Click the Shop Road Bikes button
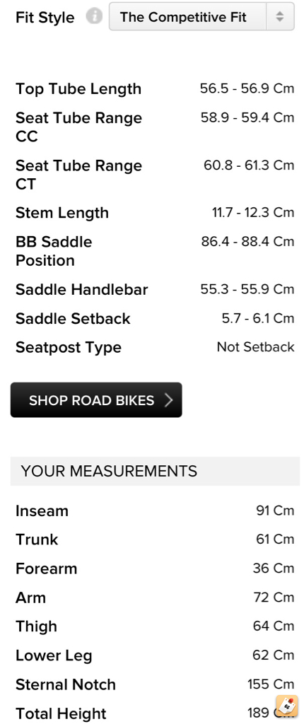Image resolution: width=304 pixels, height=724 pixels. (x=96, y=400)
